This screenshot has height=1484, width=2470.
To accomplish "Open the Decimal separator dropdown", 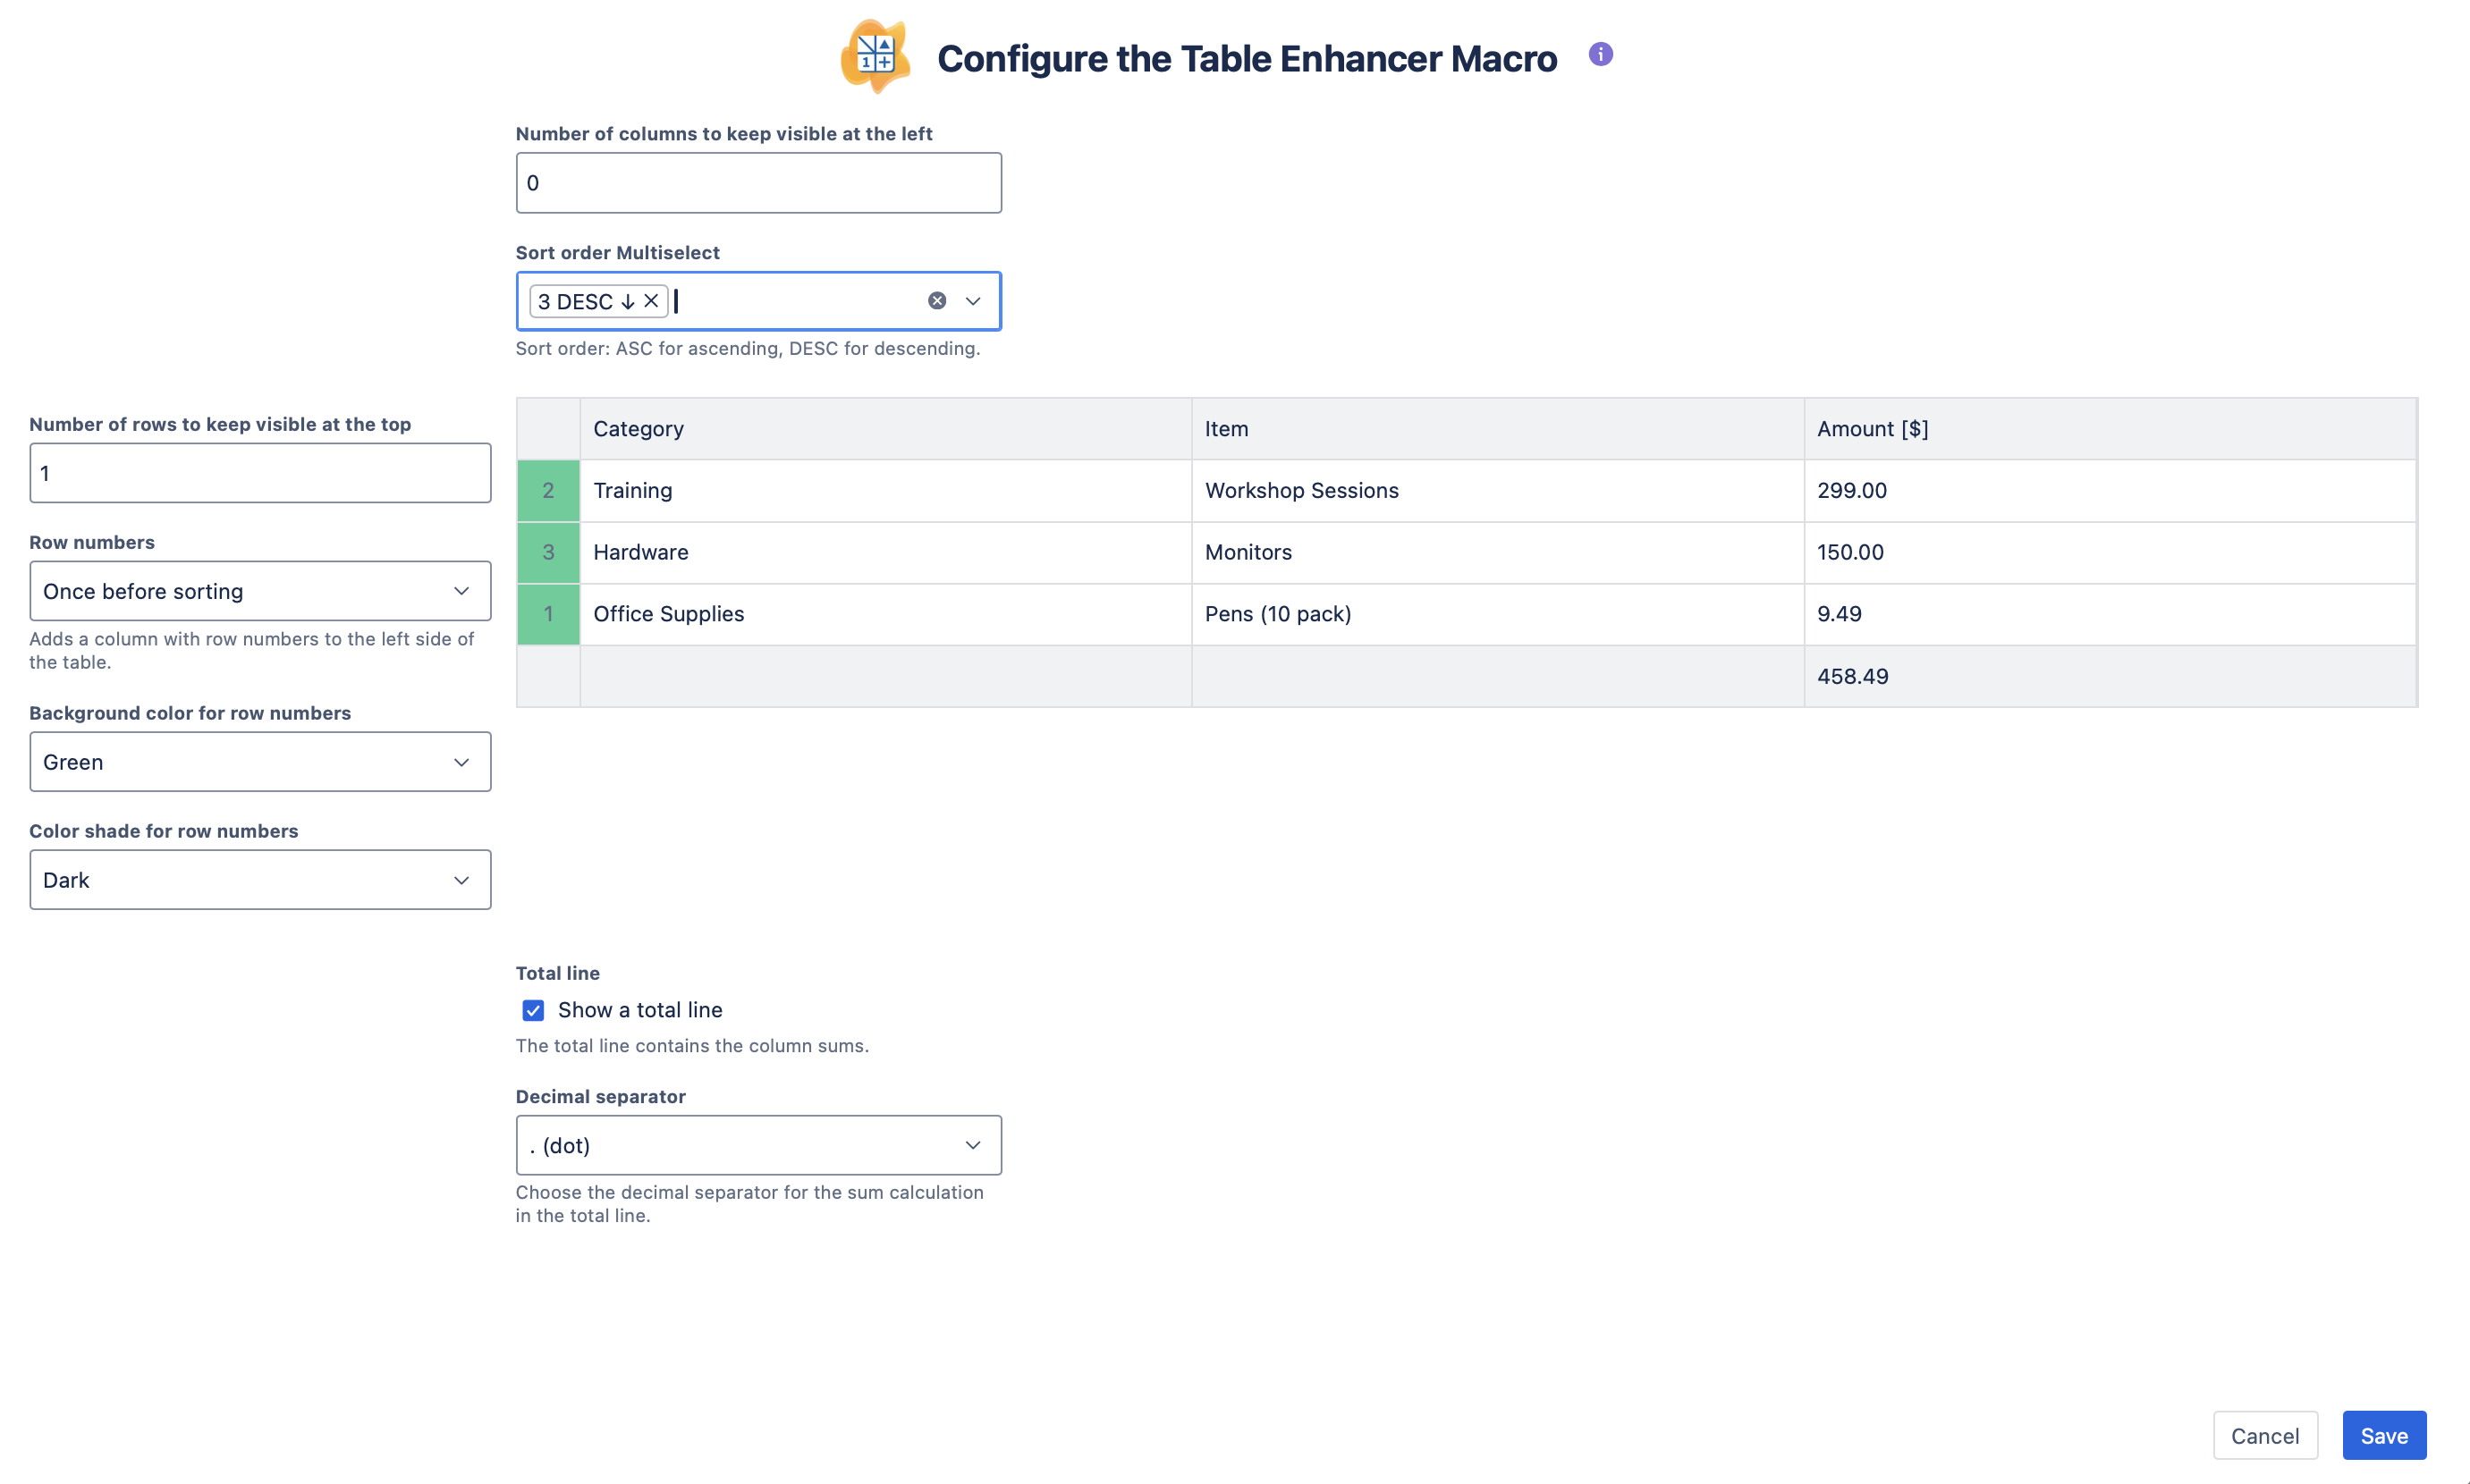I will pyautogui.click(x=758, y=1145).
